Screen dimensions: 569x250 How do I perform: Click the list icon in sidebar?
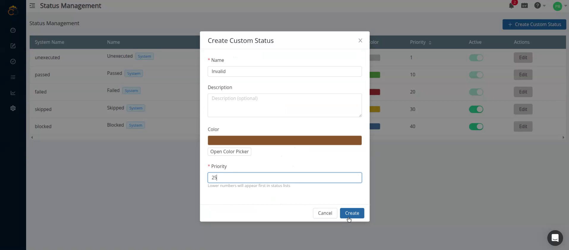click(13, 77)
